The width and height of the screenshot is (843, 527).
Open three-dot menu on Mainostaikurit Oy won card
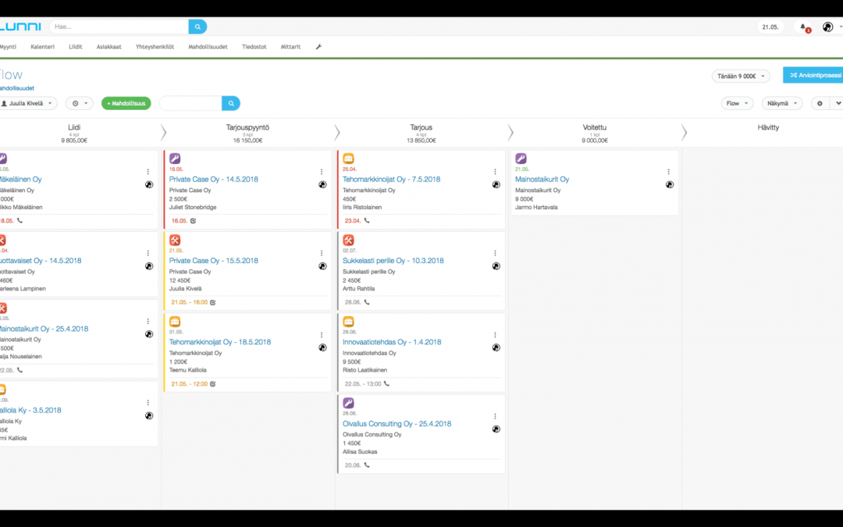click(669, 172)
